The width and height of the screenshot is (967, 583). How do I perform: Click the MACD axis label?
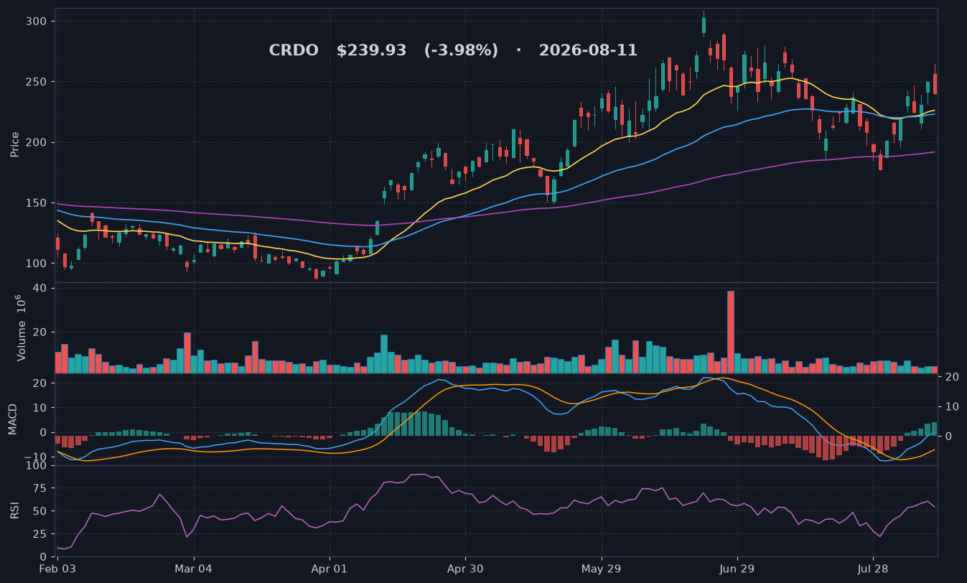12,419
